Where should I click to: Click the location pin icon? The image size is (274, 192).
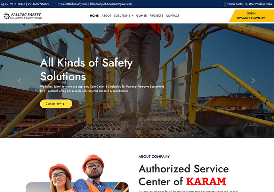[x=225, y=4]
